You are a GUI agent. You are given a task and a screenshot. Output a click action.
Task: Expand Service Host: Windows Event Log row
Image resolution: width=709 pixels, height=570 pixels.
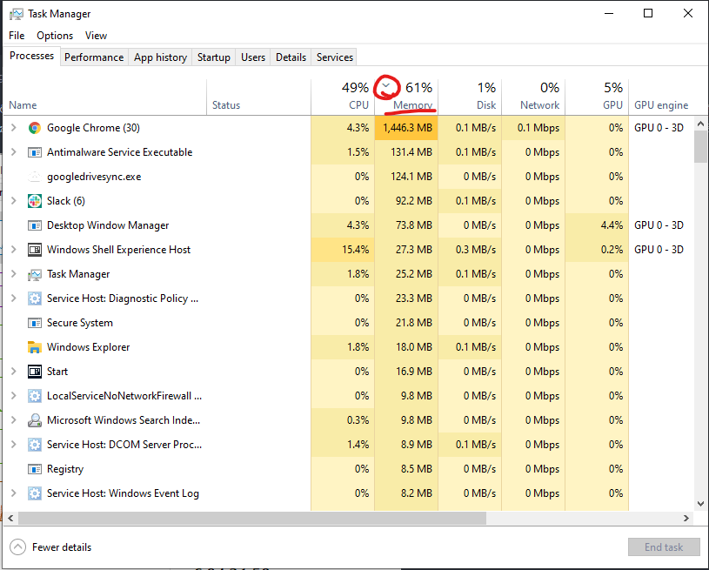(x=14, y=493)
